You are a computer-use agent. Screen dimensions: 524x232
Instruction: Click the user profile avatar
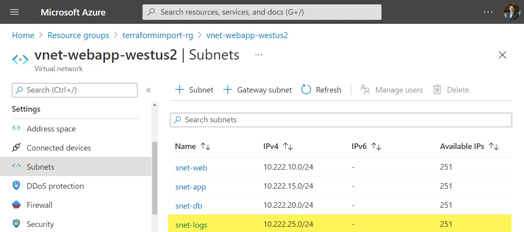pos(512,12)
